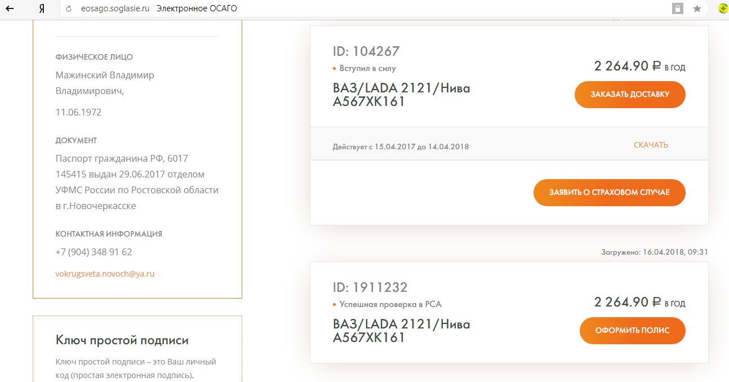This screenshot has width=729, height=382.
Task: Click the "Электронное ОСАГО" page title
Action: [197, 8]
